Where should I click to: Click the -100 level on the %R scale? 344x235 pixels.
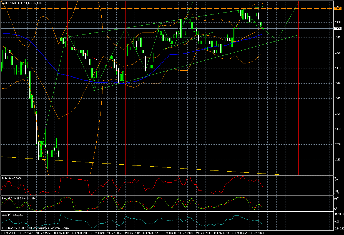tap(337, 193)
